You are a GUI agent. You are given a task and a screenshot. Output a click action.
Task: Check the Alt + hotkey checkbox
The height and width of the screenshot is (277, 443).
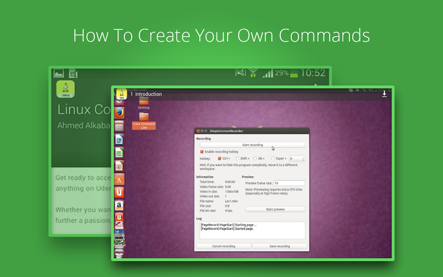(x=255, y=158)
